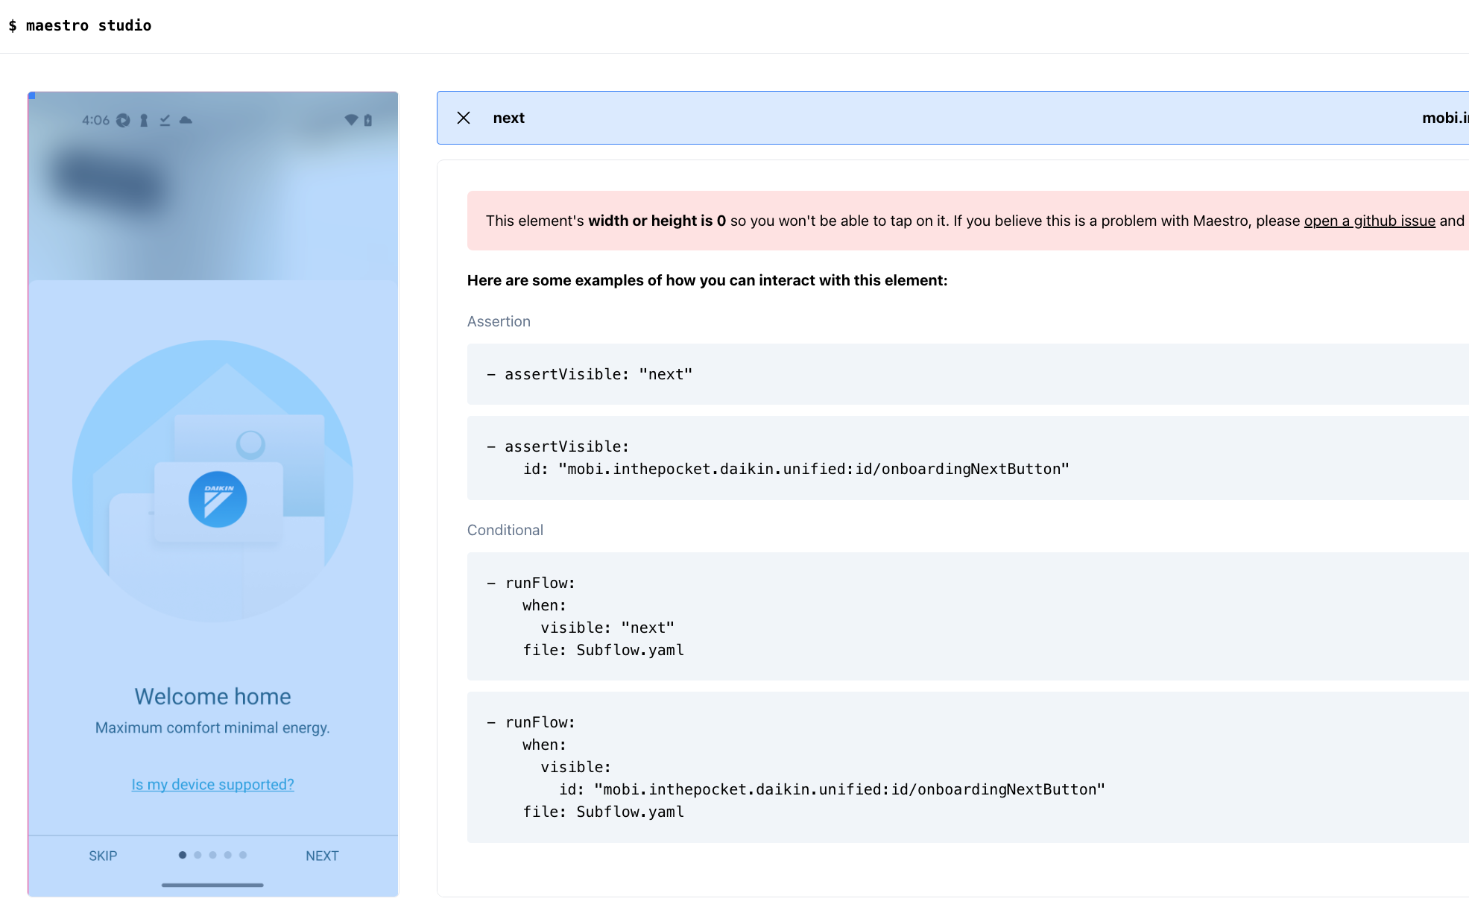Tap the NEXT button on the onboarding screen
The image size is (1469, 916).
point(322,856)
